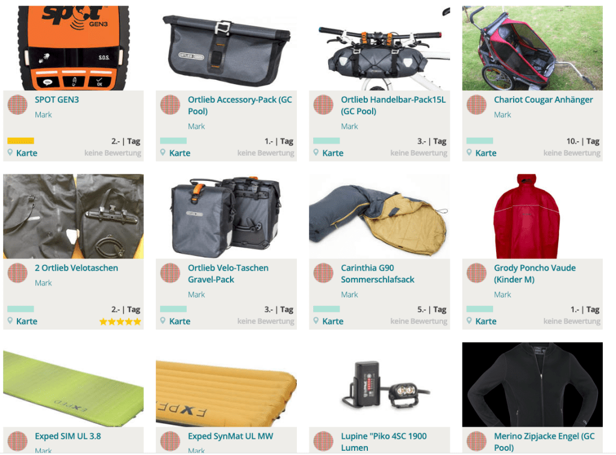Click the teal availability bar on Chariot Cougar
Viewport: 616px width, 455px height.
pyautogui.click(x=480, y=141)
